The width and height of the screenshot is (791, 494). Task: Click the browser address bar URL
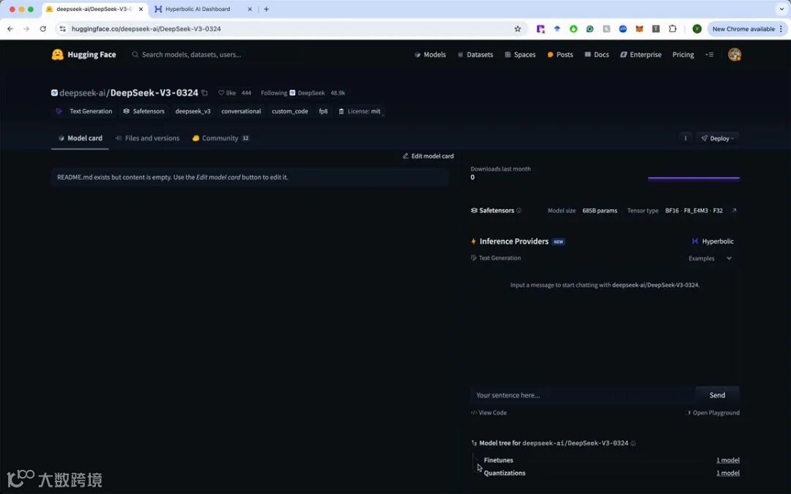click(146, 29)
